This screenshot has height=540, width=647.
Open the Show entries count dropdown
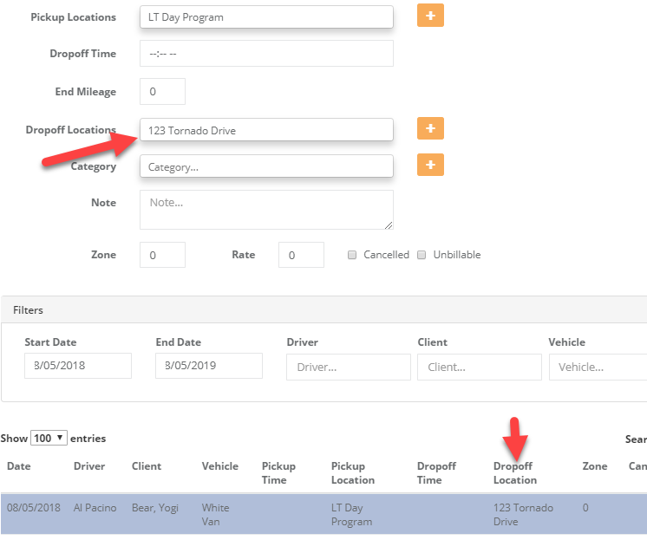pyautogui.click(x=49, y=439)
